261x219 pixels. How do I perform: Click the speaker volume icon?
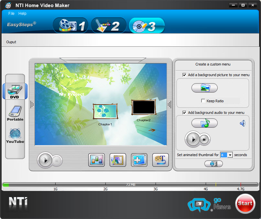[x=243, y=123]
